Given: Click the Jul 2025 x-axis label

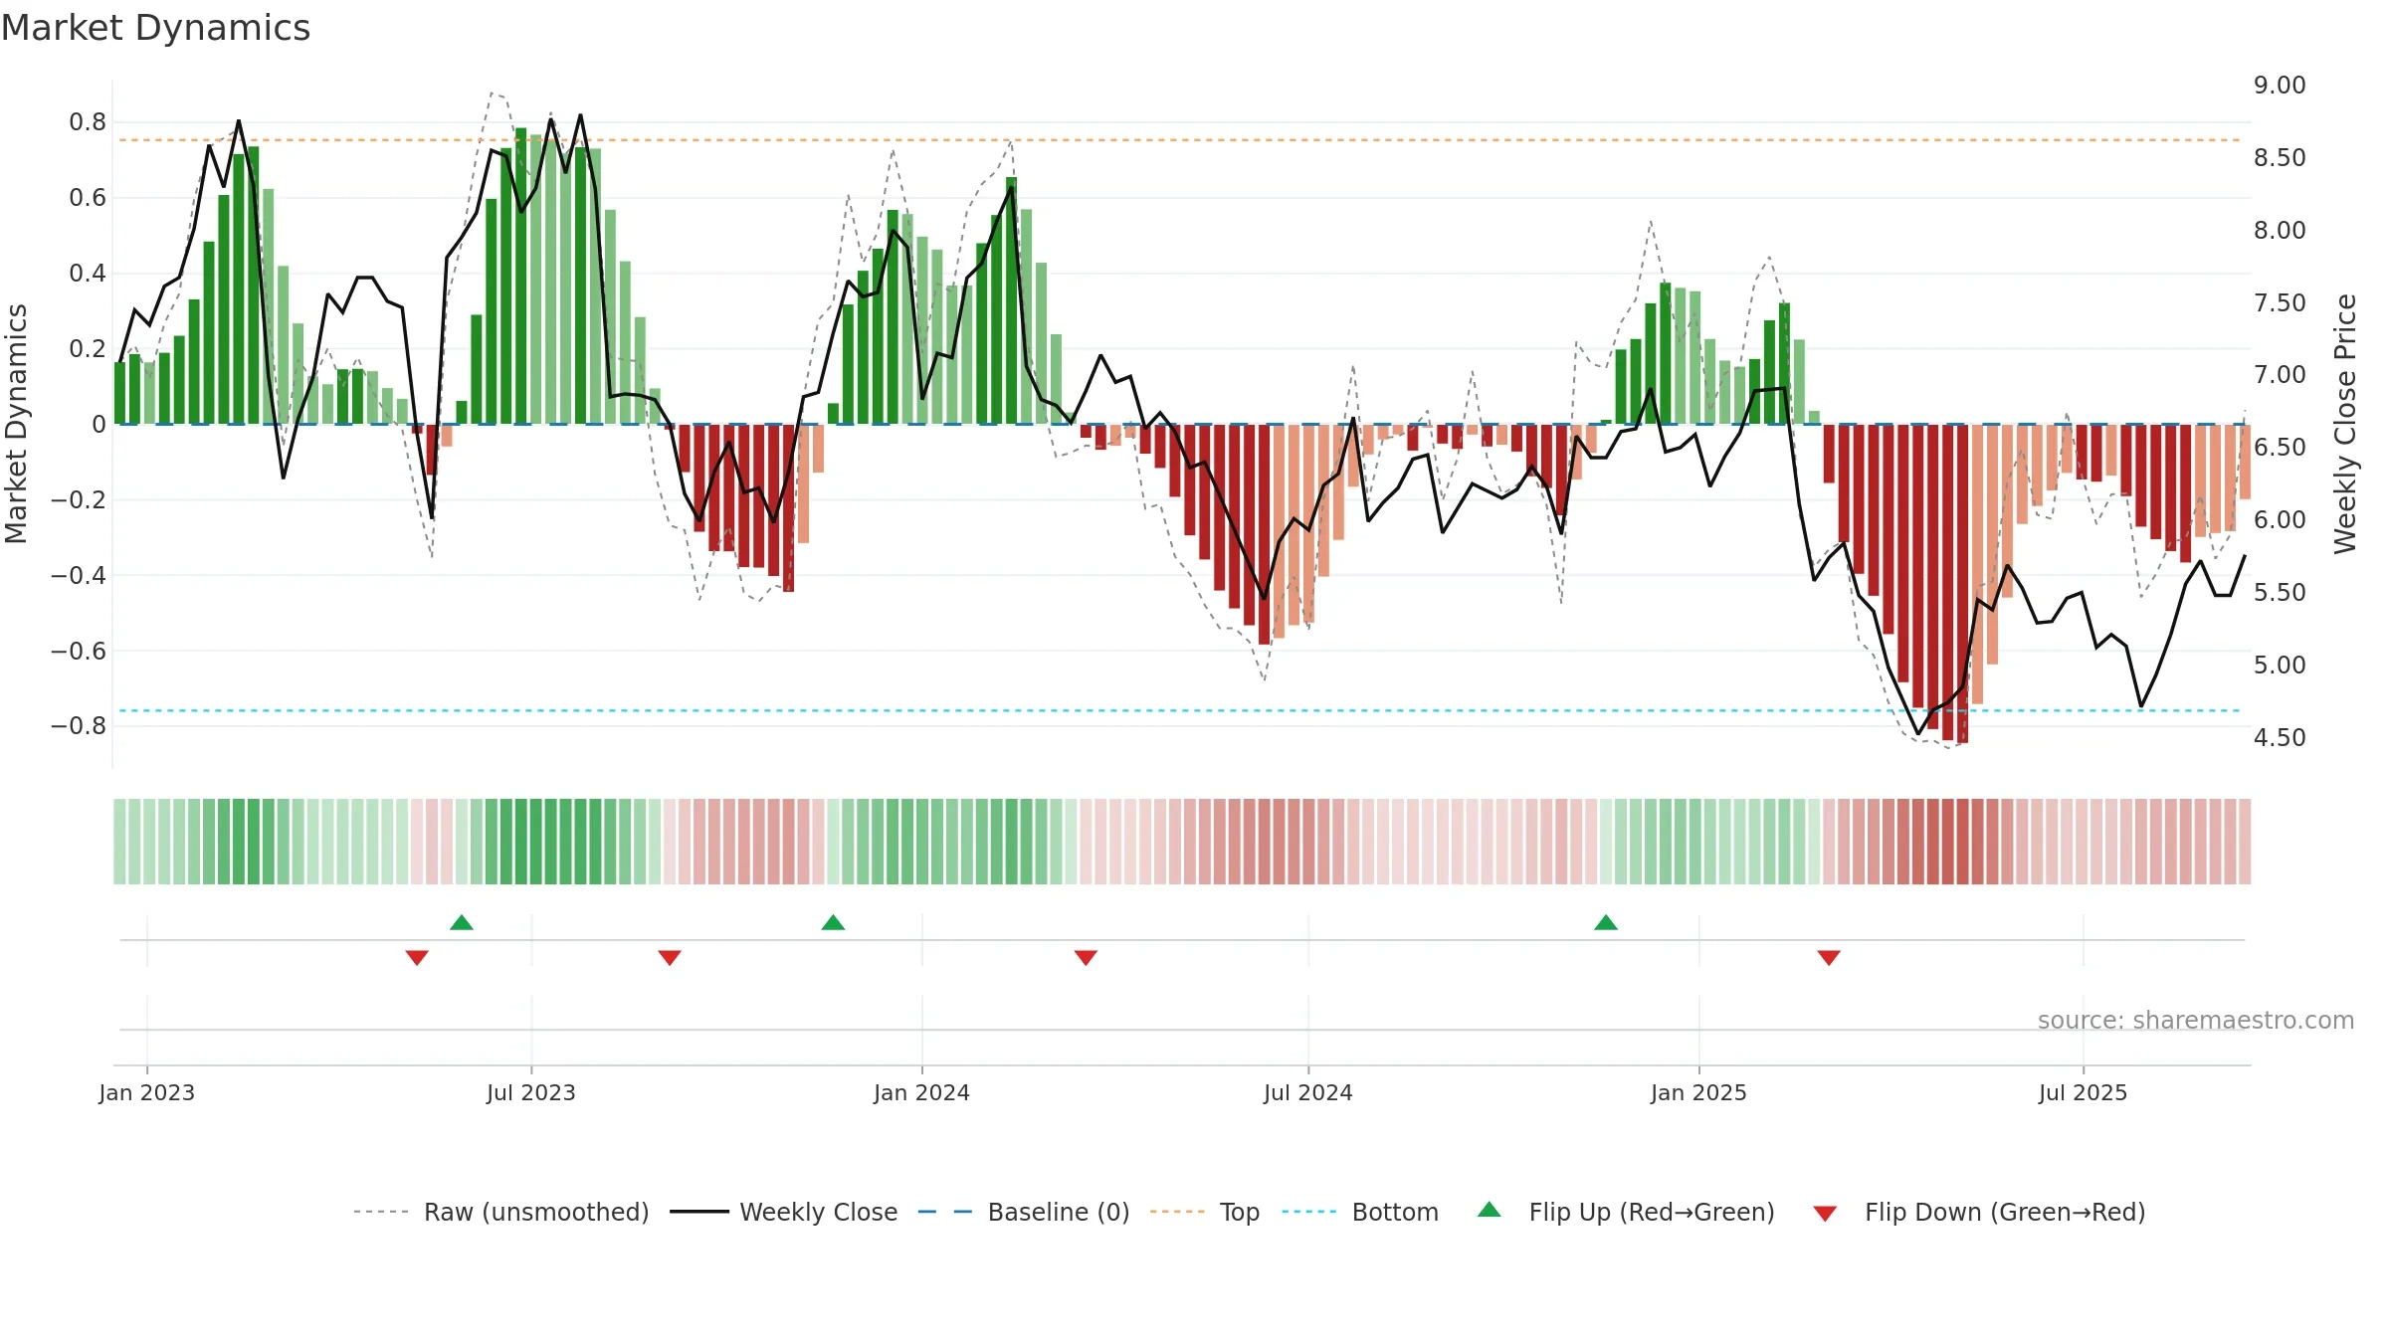Looking at the screenshot, I should (2084, 1092).
